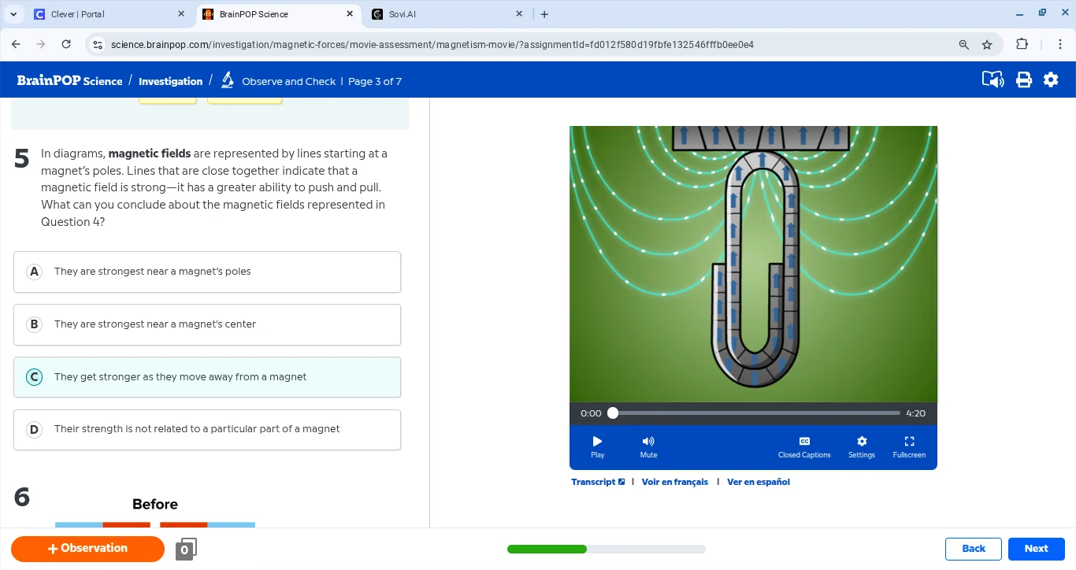Mute the video audio

648,446
